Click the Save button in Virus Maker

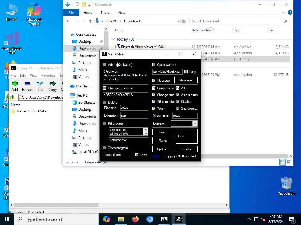pyautogui.click(x=163, y=132)
